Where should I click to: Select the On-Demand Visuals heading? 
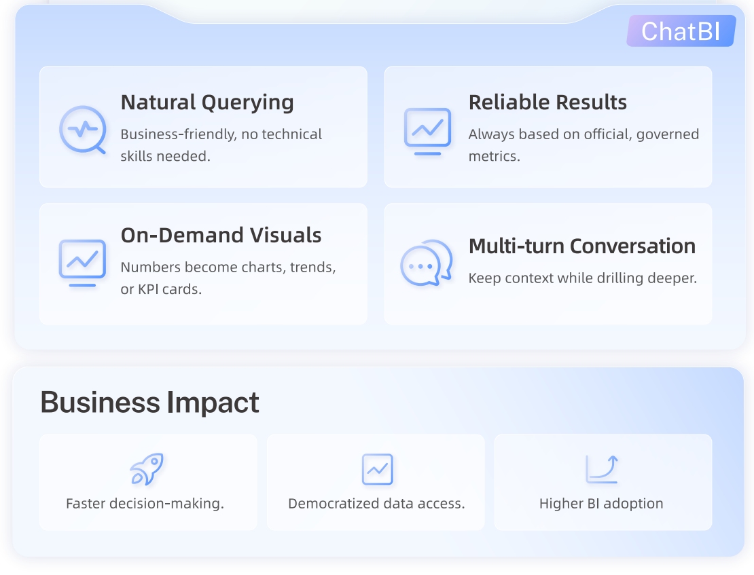[221, 236]
